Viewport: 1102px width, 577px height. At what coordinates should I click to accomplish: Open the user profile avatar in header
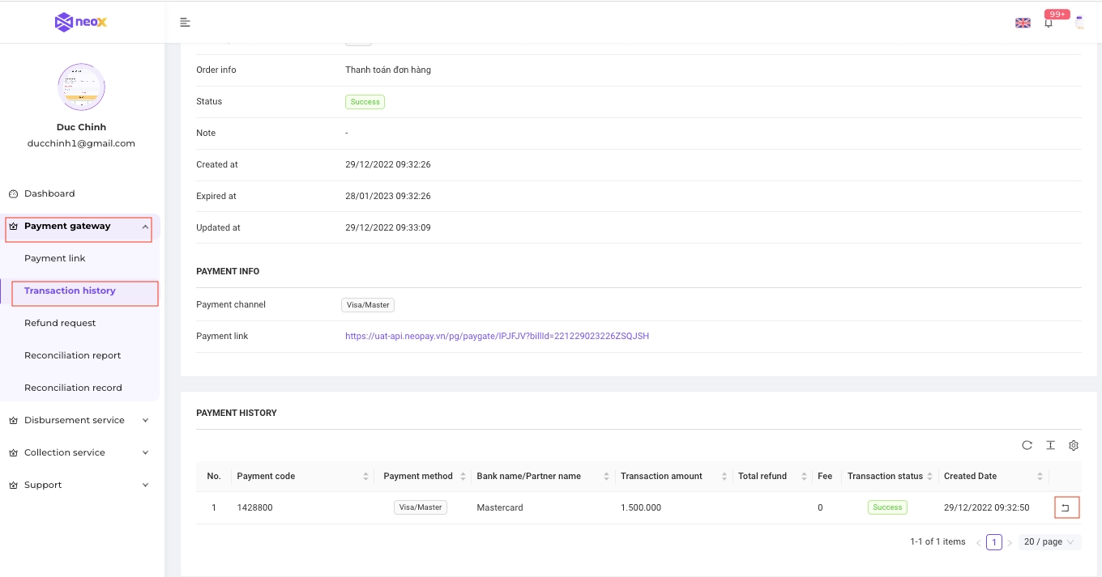click(1079, 23)
